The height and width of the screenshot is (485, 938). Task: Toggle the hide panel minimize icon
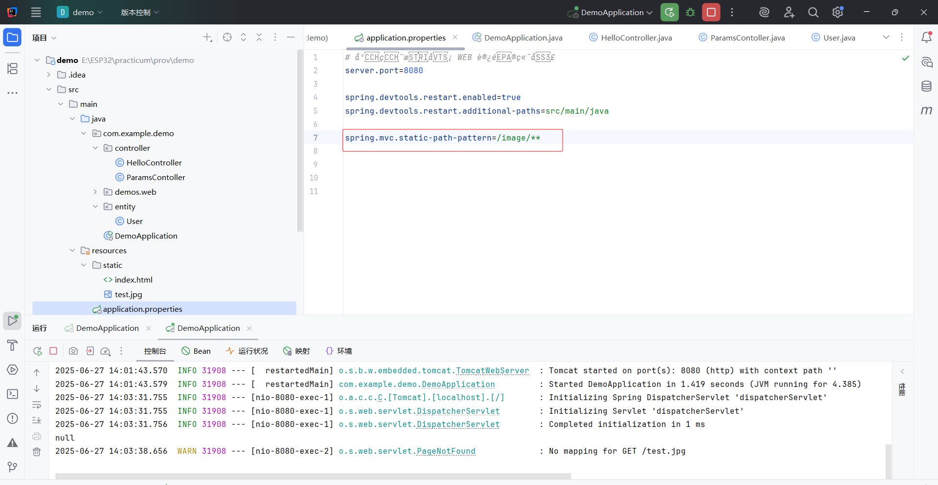pyautogui.click(x=291, y=37)
